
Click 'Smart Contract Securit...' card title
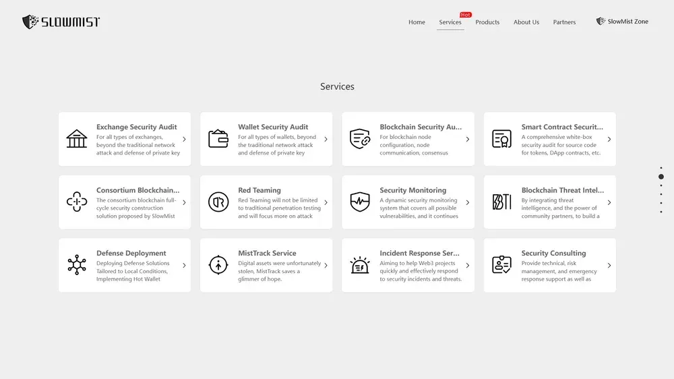pos(562,127)
